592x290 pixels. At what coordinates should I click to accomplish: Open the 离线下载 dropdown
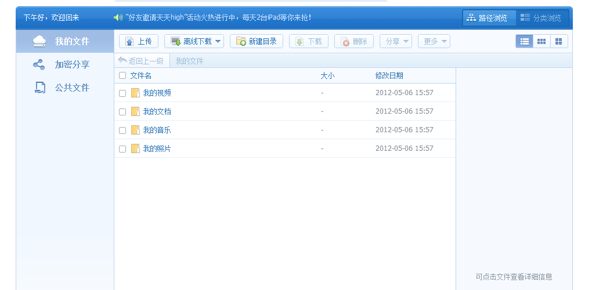[194, 41]
